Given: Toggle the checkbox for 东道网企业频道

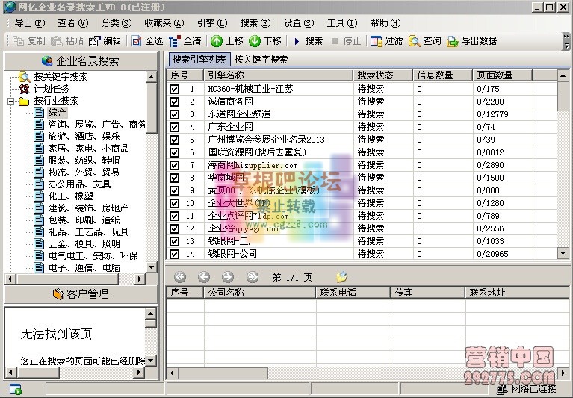Looking at the screenshot, I should [x=175, y=114].
